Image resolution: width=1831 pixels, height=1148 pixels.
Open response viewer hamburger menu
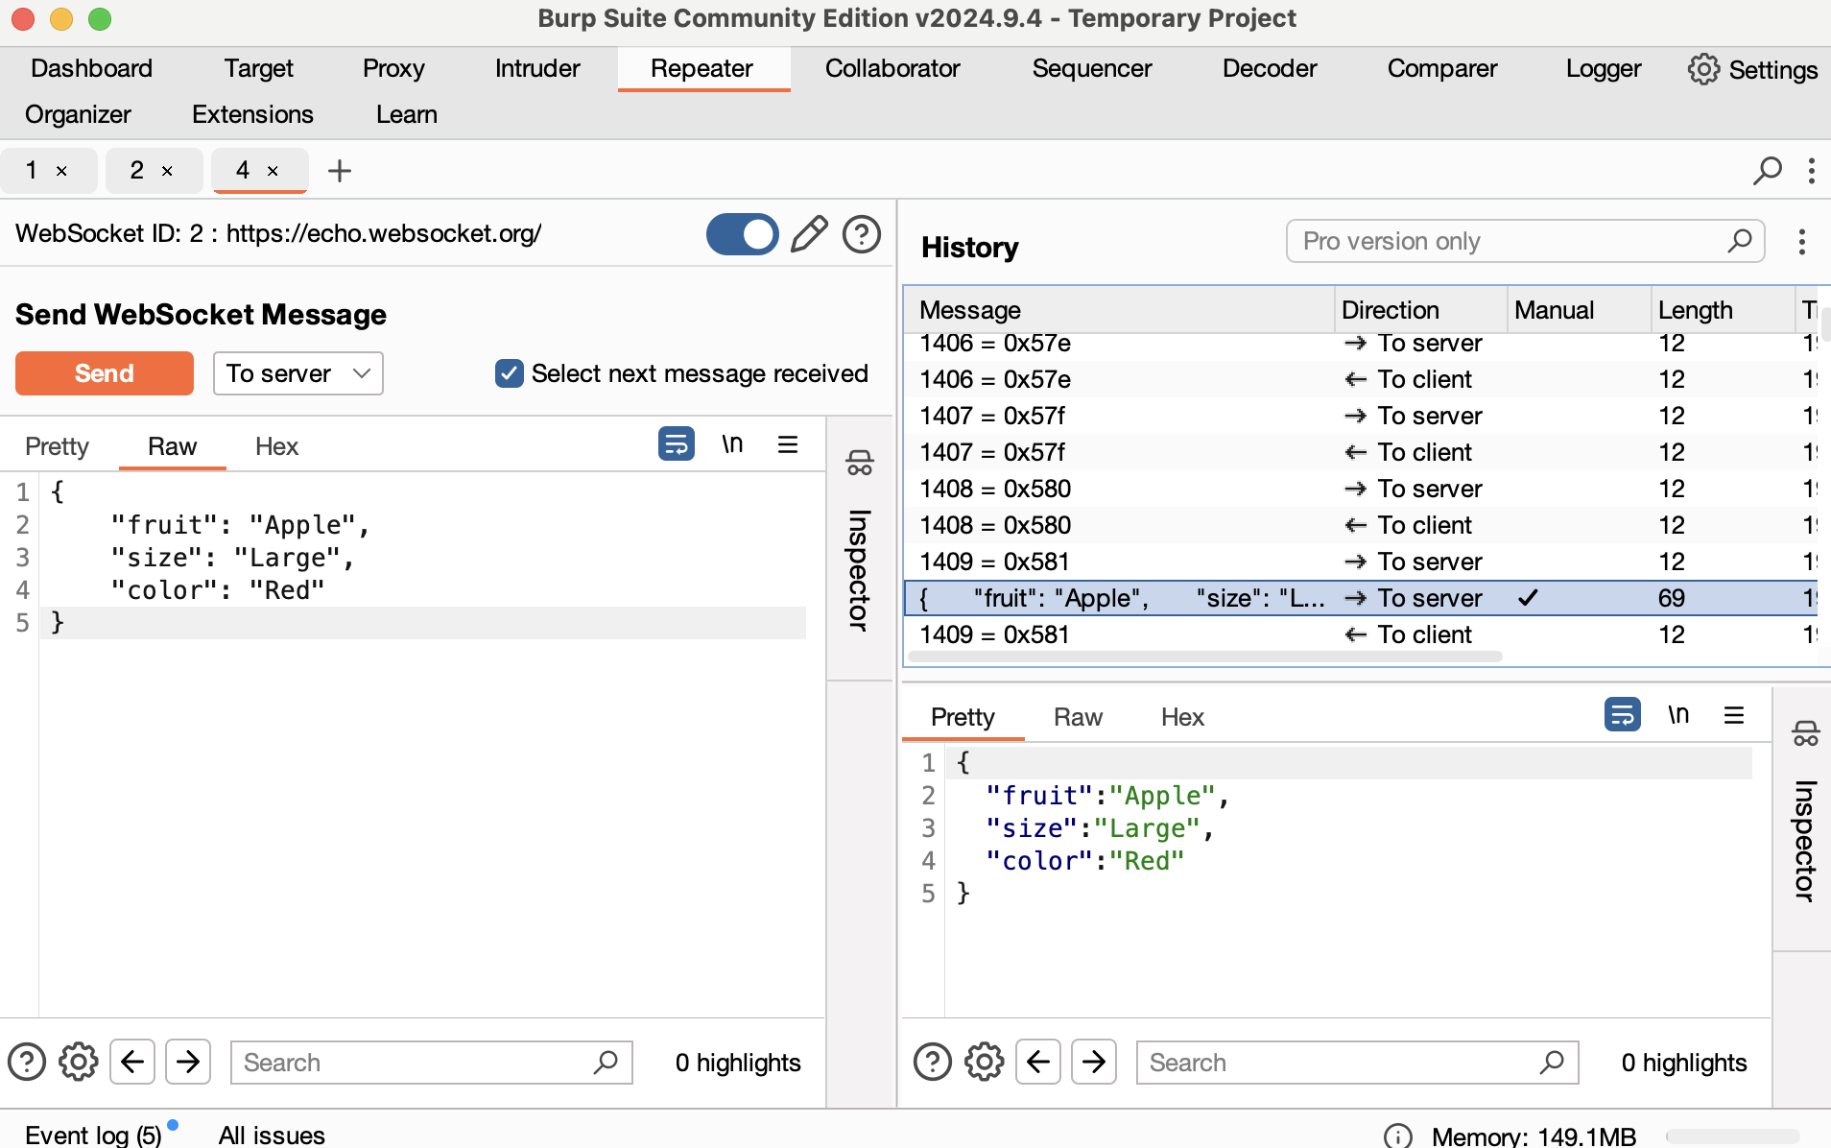(x=1734, y=714)
